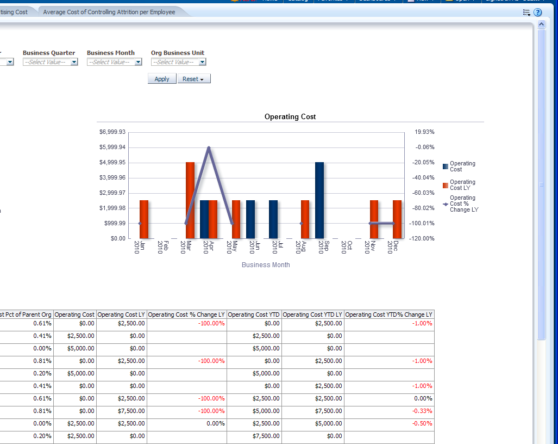This screenshot has width=558, height=444.
Task: Select the tall red Mar 2010 bar
Action: tap(190, 200)
